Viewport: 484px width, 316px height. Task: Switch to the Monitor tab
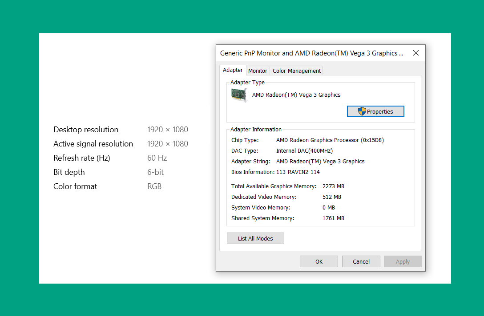[258, 71]
